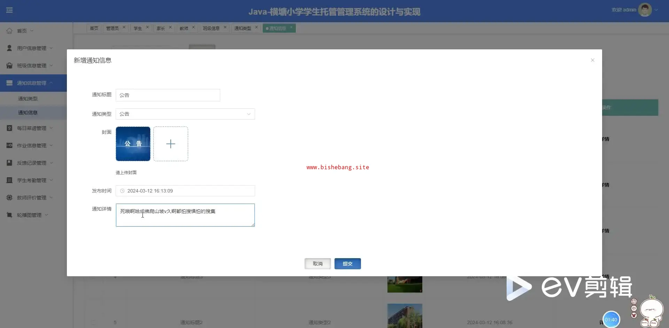Click the hamburger menu icon in header
The height and width of the screenshot is (328, 669).
click(9, 10)
